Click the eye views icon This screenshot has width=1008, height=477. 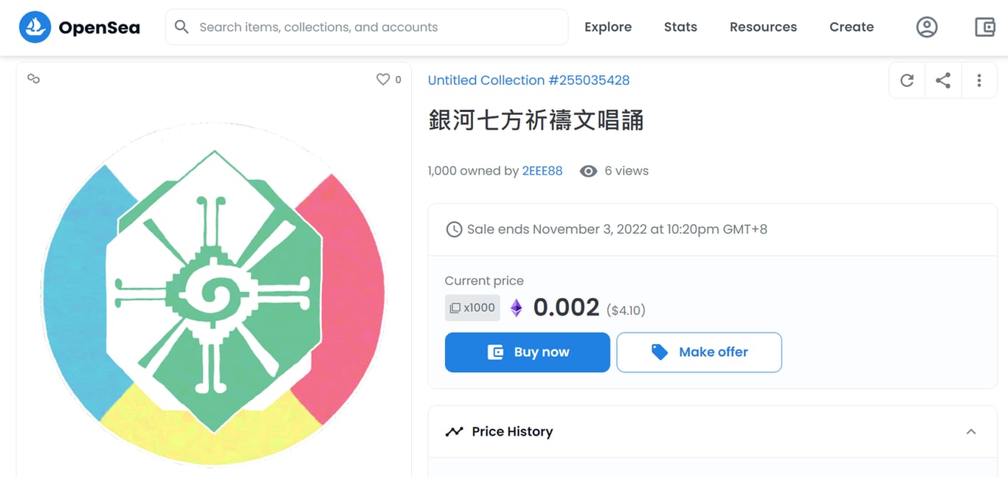tap(588, 171)
